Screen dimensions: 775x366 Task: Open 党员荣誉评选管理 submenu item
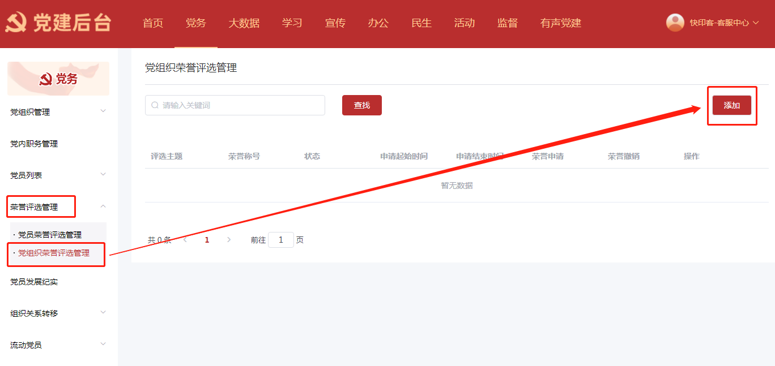coord(50,235)
